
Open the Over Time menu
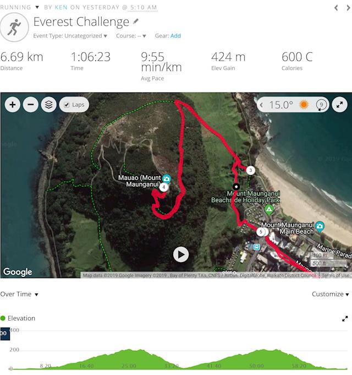click(19, 294)
